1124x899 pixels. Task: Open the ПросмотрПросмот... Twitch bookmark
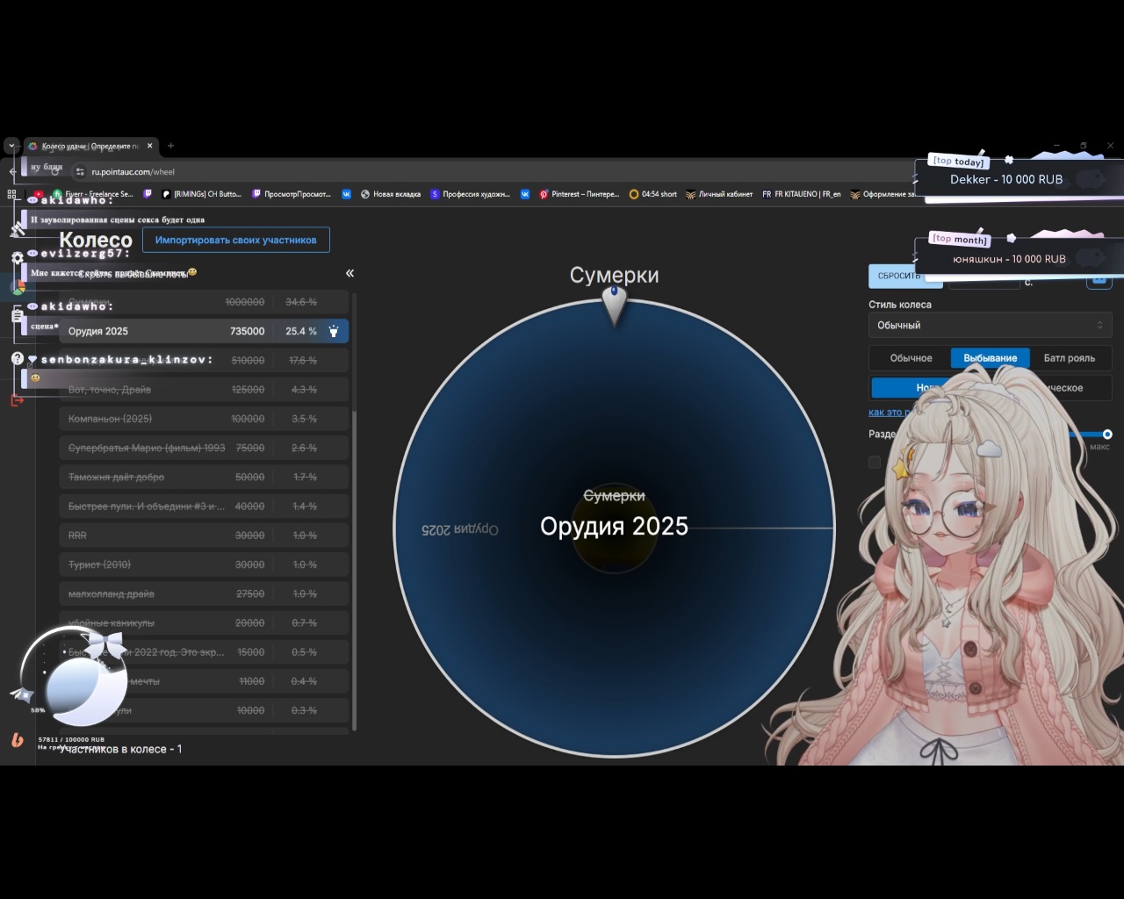pyautogui.click(x=292, y=194)
